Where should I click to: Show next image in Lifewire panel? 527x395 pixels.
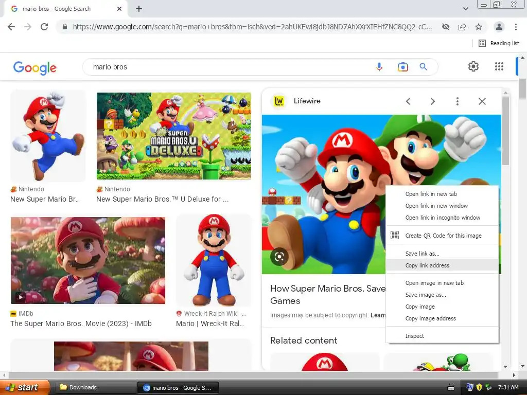[x=433, y=101]
